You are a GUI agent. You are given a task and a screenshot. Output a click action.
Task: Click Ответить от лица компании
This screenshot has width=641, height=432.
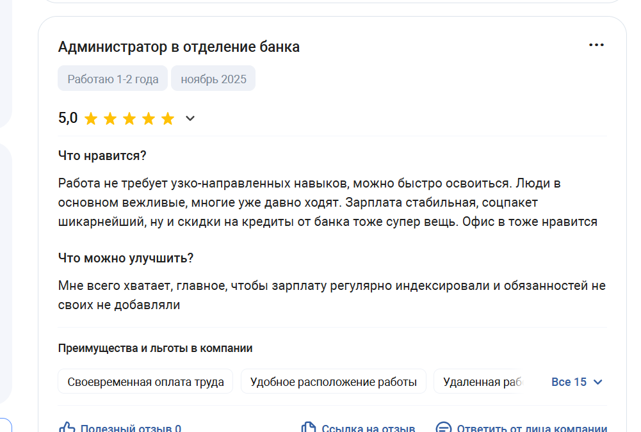pos(531,428)
